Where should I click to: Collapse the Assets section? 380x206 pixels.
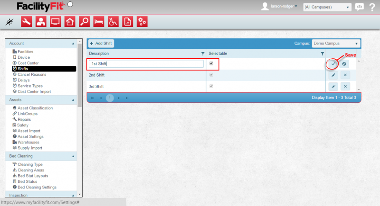coord(73,100)
